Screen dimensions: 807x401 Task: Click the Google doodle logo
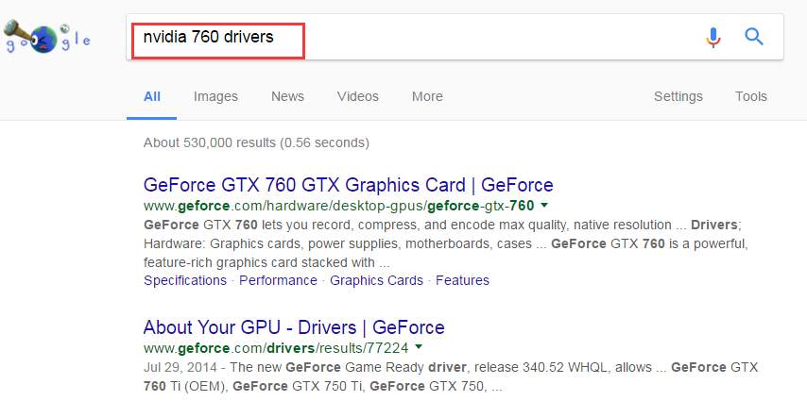[x=47, y=37]
